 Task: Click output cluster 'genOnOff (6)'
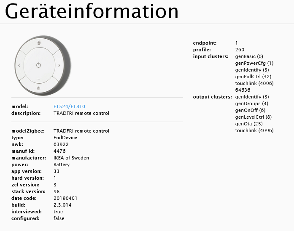(x=250, y=110)
